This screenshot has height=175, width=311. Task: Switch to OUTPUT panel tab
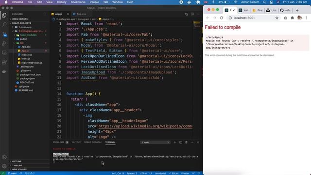click(x=76, y=142)
